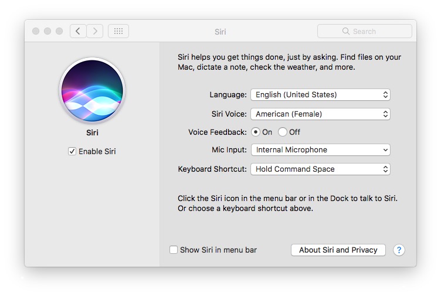Viewport: 441px width, 296px height.
Task: Expand the Mic Input dropdown
Action: click(x=320, y=149)
